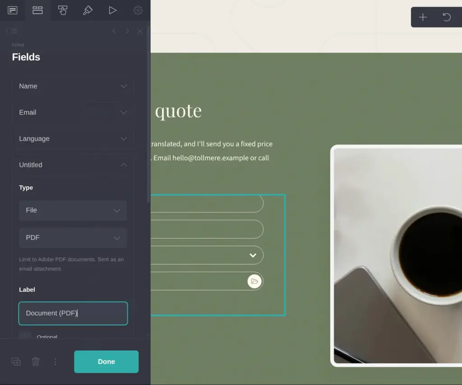
Task: Select the container layout tab icon
Action: click(37, 10)
